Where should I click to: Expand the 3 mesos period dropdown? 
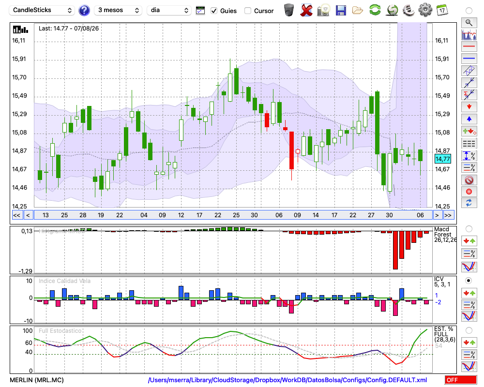[x=118, y=10]
